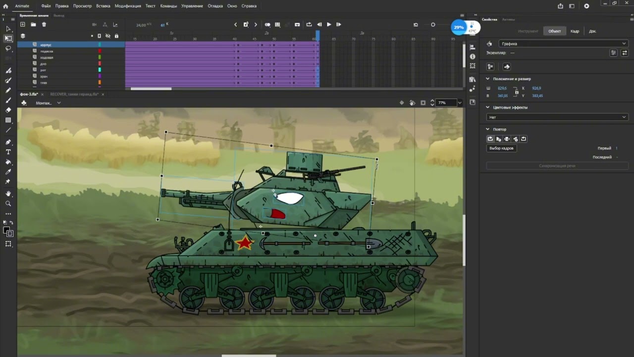The image size is (634, 357).
Task: Enable the Play Once looping option
Action: click(499, 139)
